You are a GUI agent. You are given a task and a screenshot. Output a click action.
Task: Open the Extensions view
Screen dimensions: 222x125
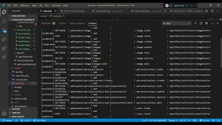pos(4,48)
